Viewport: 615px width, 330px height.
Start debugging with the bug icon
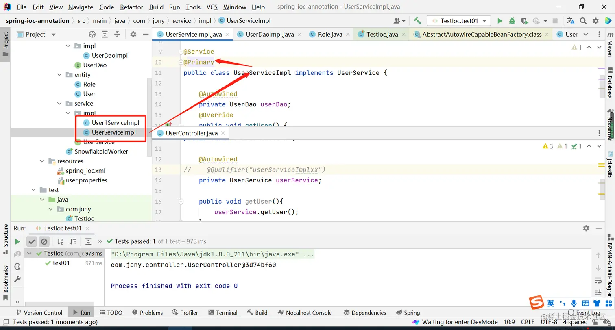coord(512,21)
